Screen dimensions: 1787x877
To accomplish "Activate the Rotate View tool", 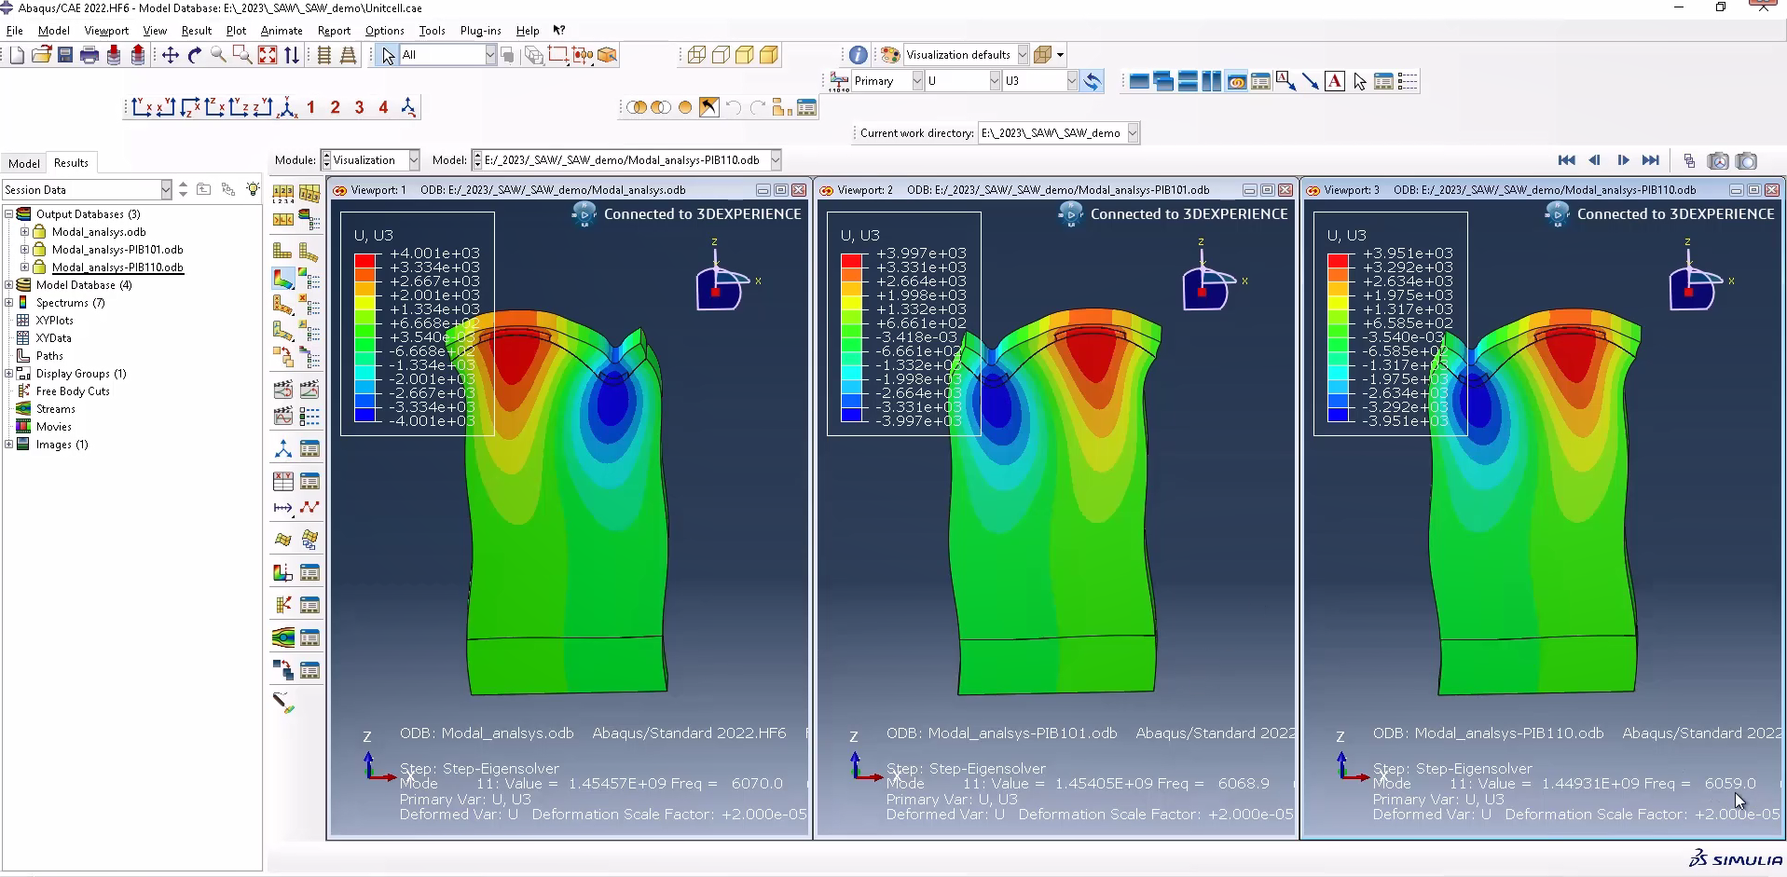I will (x=194, y=55).
